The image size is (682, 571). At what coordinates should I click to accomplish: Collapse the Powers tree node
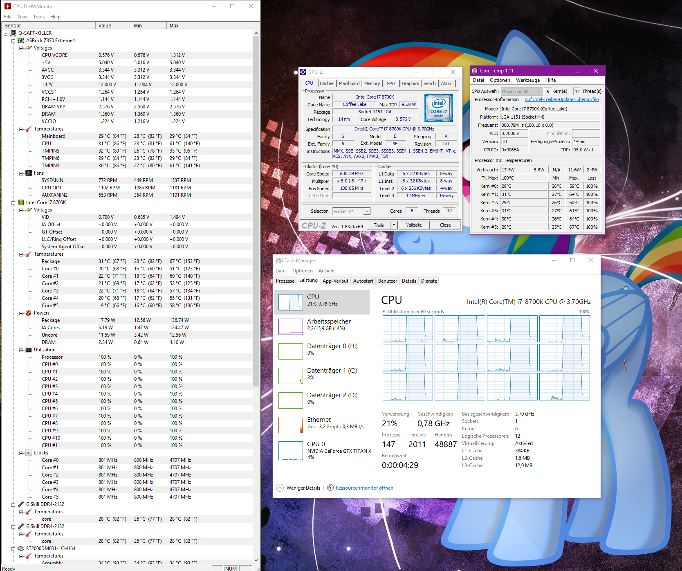21,313
